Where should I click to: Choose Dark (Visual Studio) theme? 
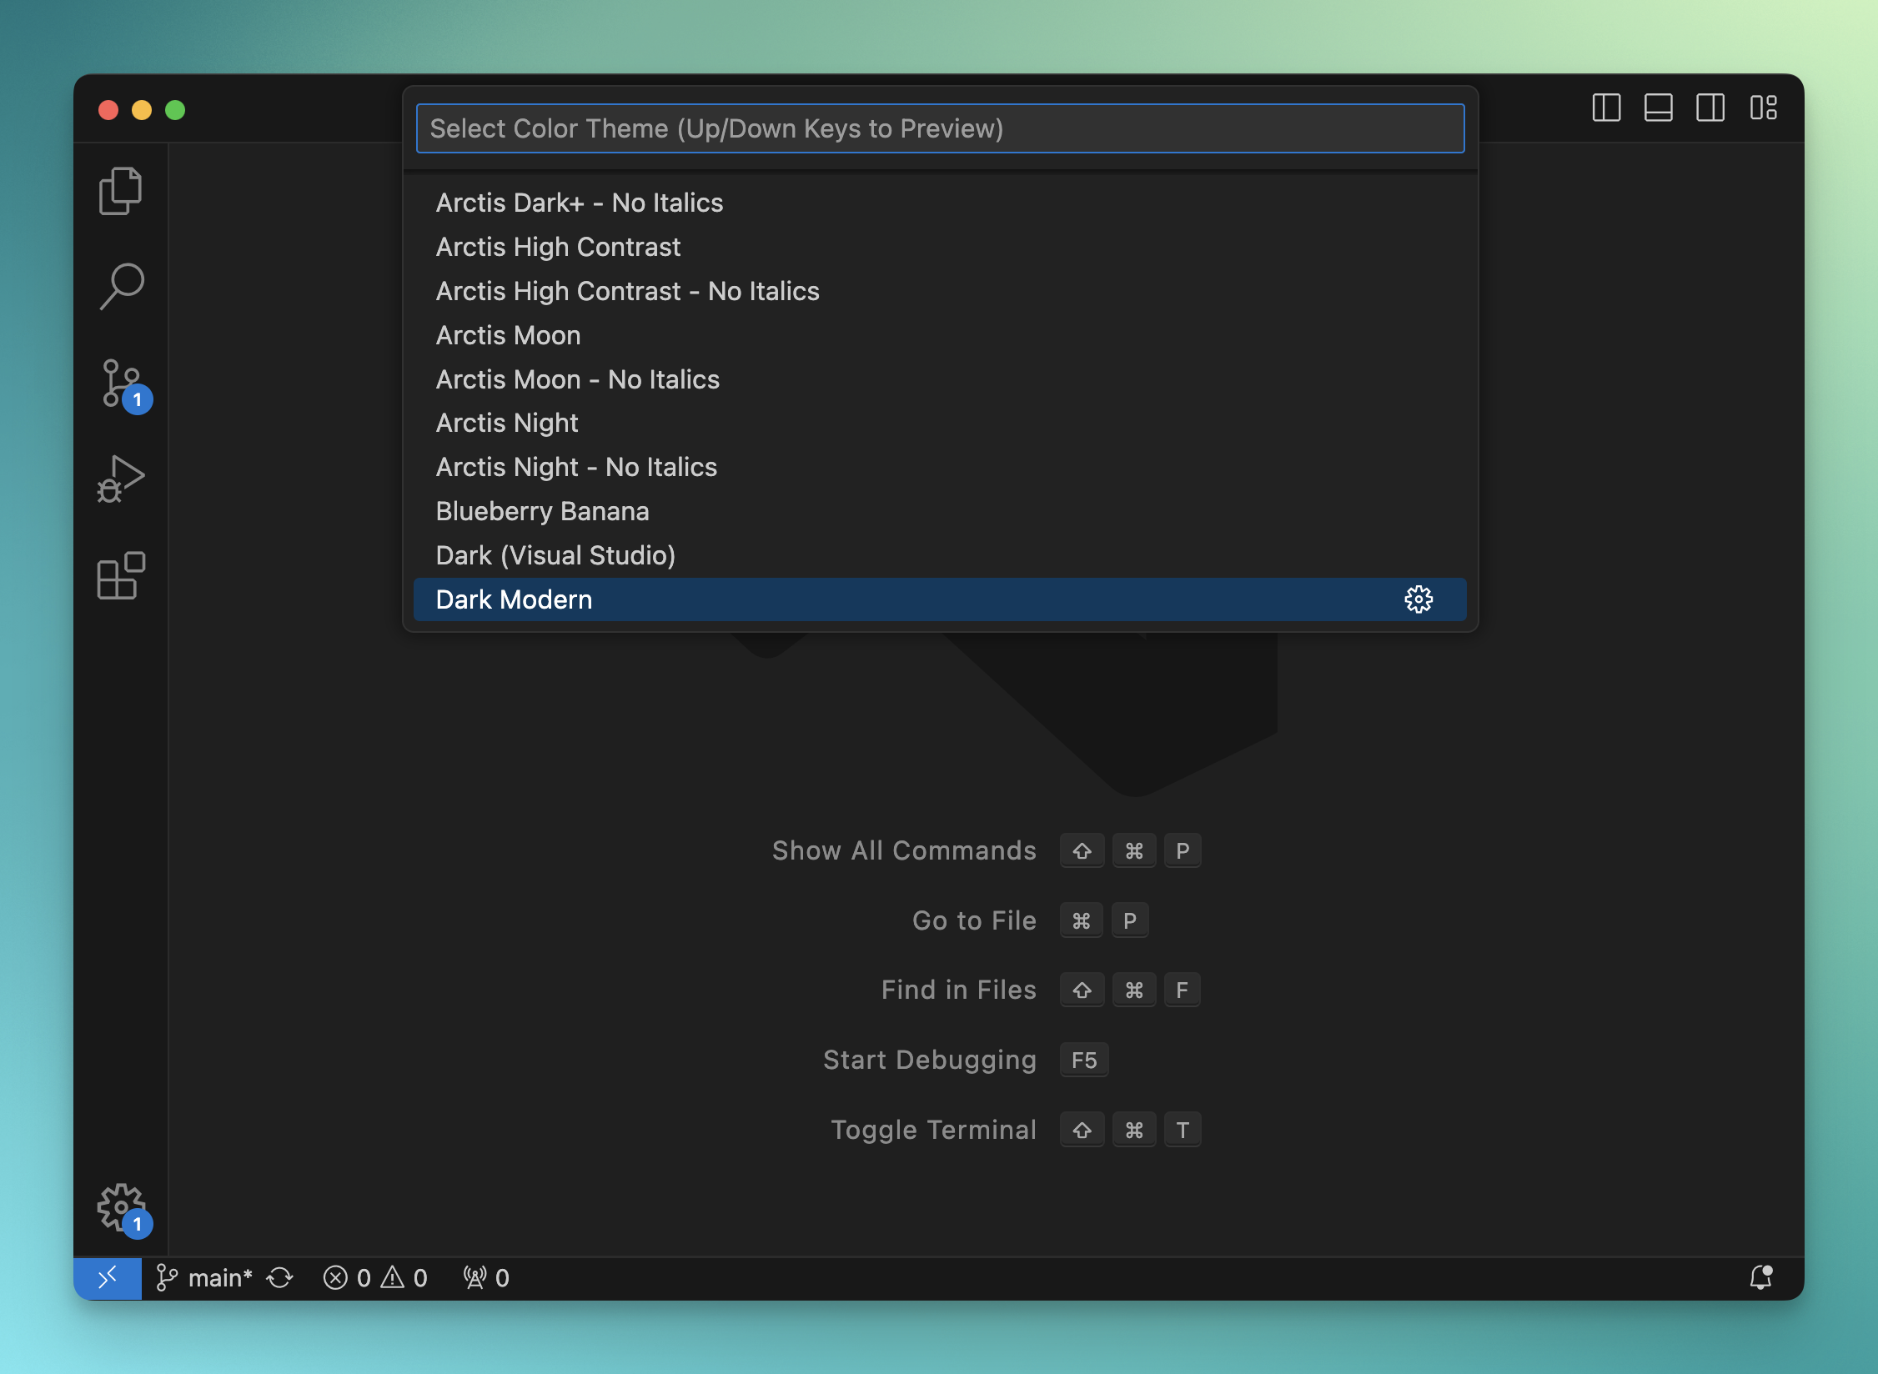(x=555, y=555)
